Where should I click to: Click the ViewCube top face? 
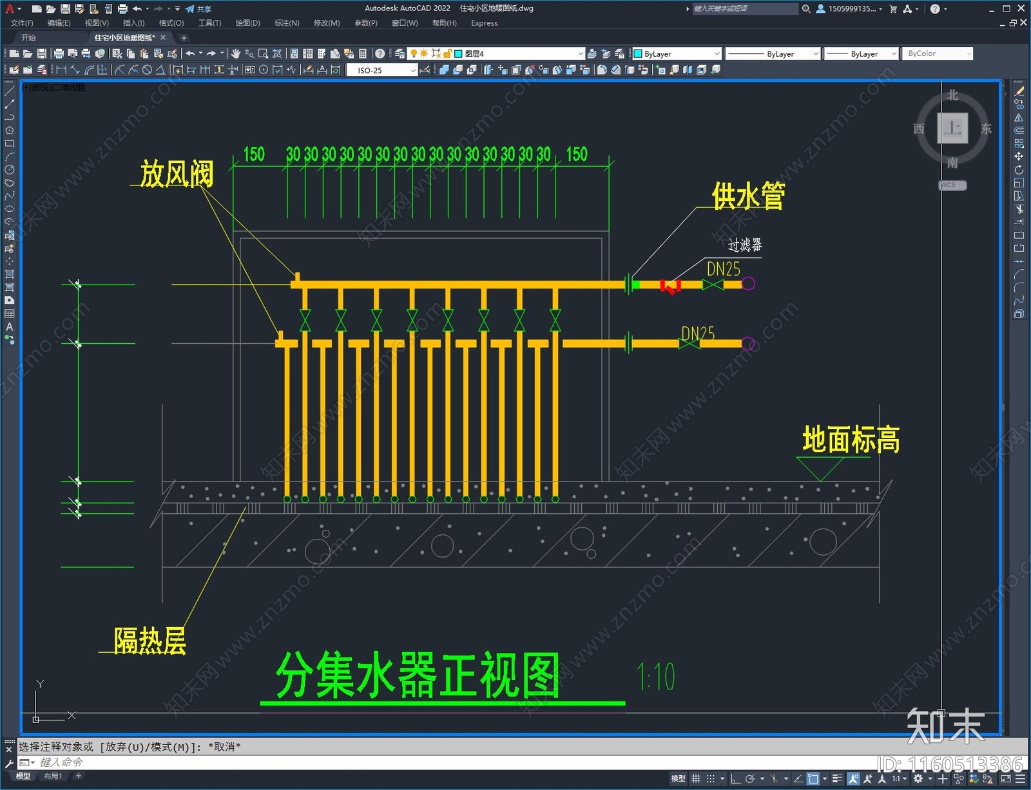tap(952, 127)
